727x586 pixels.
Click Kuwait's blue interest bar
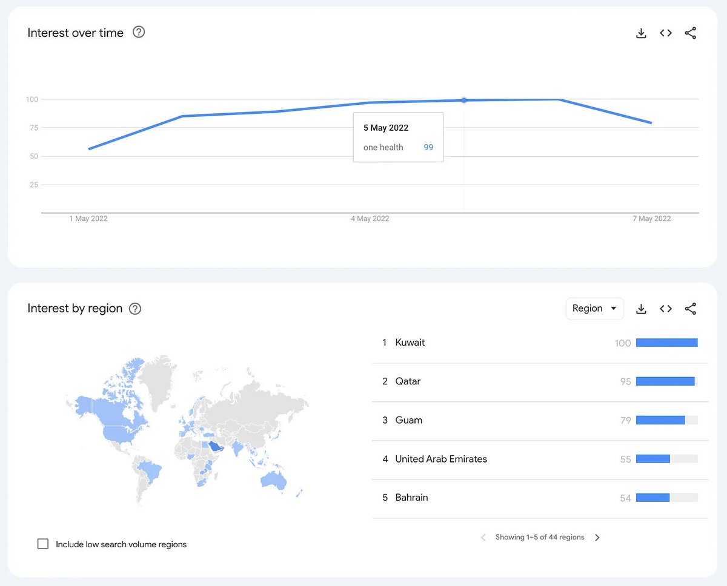tap(666, 343)
